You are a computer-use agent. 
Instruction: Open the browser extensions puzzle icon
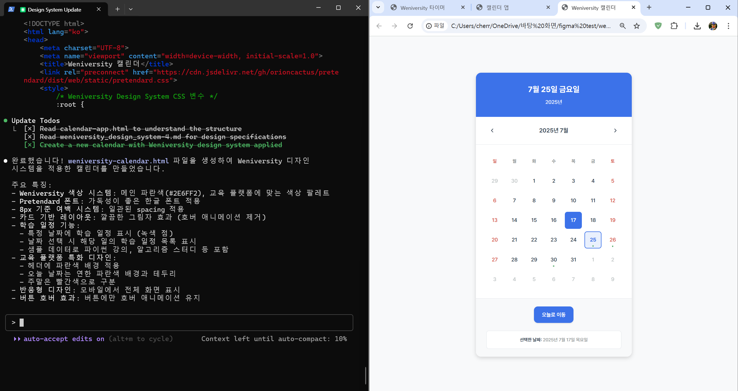pos(674,26)
